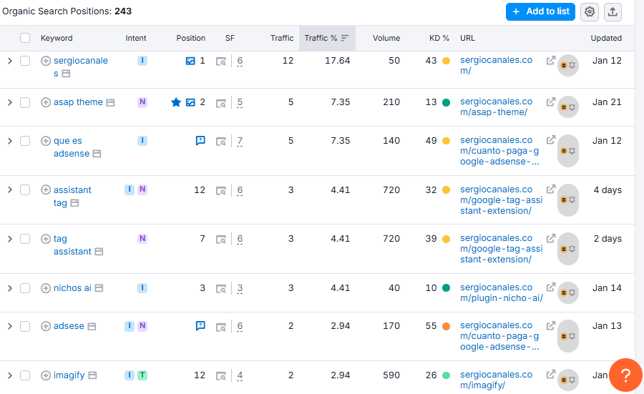Check the que es adsense row checkbox
Image resolution: width=644 pixels, height=394 pixels.
pos(25,141)
